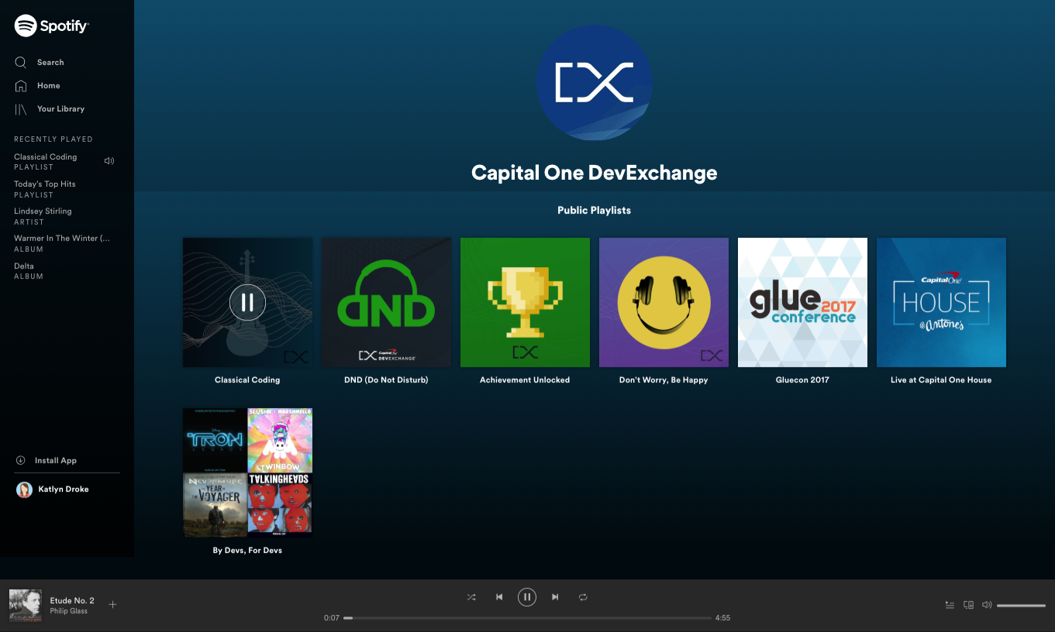Open Katlyn Droke profile
Viewport: 1055px width, 632px height.
click(64, 489)
